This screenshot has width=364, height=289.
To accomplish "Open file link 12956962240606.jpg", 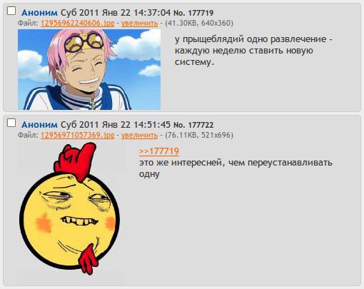I will click(x=77, y=23).
